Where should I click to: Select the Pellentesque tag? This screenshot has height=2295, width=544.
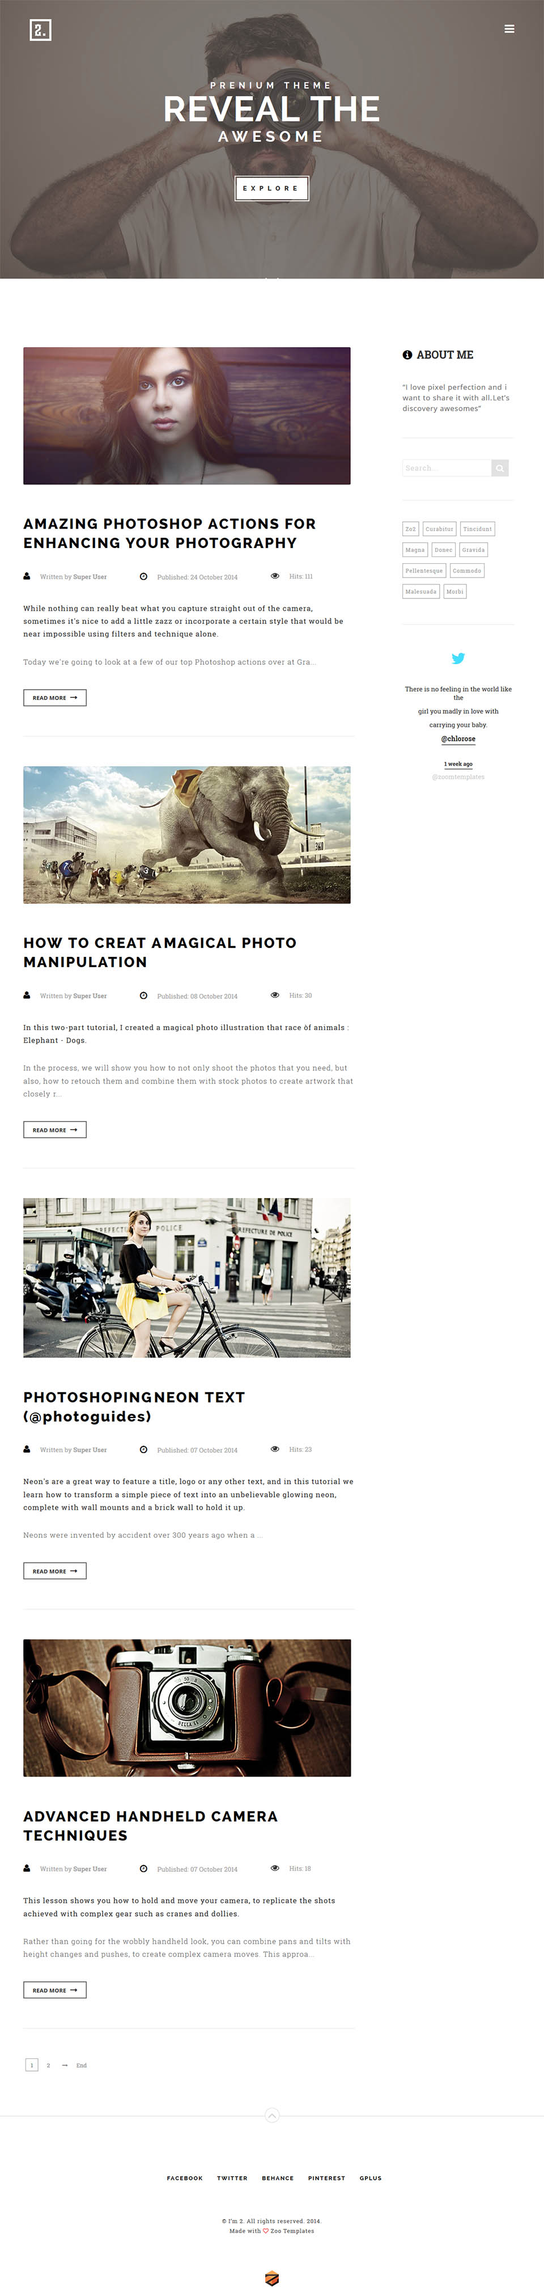click(x=424, y=570)
